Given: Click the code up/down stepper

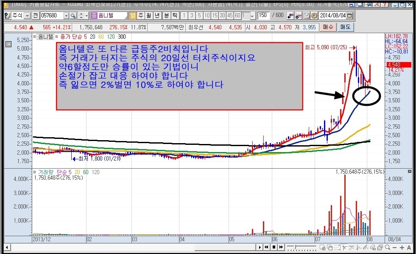Looking at the screenshot, I should tap(81, 16).
